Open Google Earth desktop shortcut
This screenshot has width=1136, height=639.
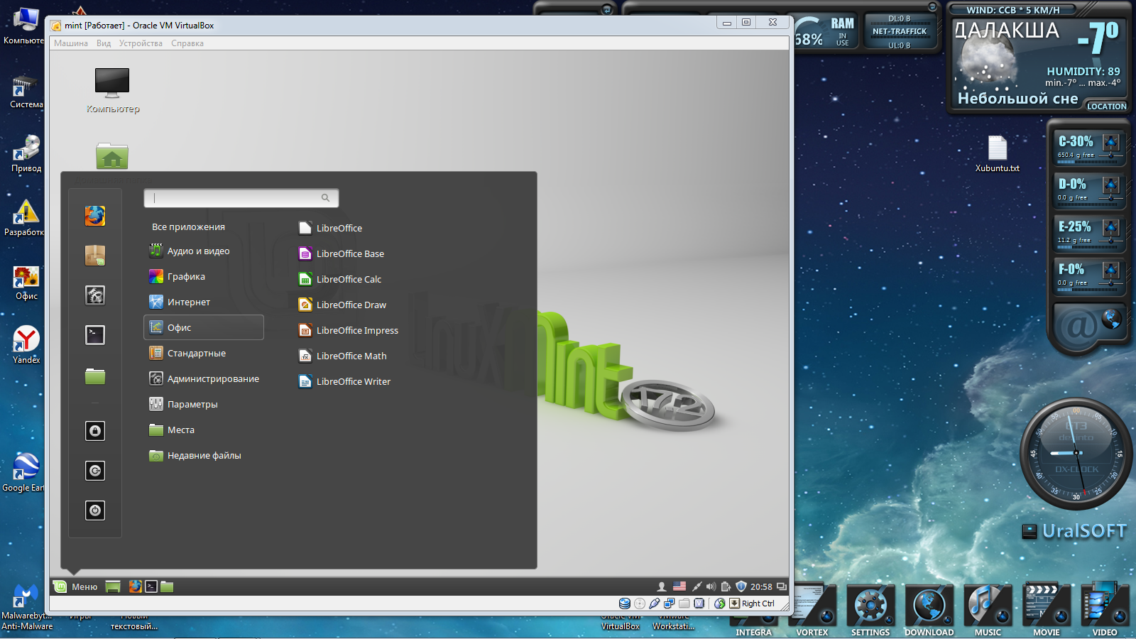tap(25, 472)
